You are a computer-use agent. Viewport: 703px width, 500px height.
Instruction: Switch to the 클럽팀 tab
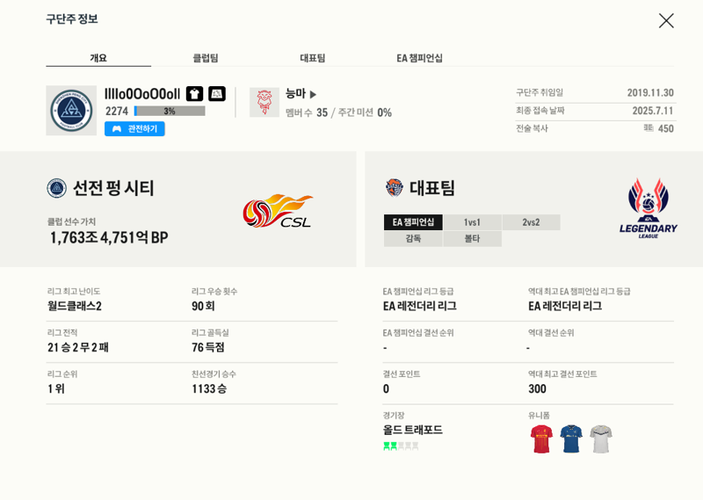206,58
